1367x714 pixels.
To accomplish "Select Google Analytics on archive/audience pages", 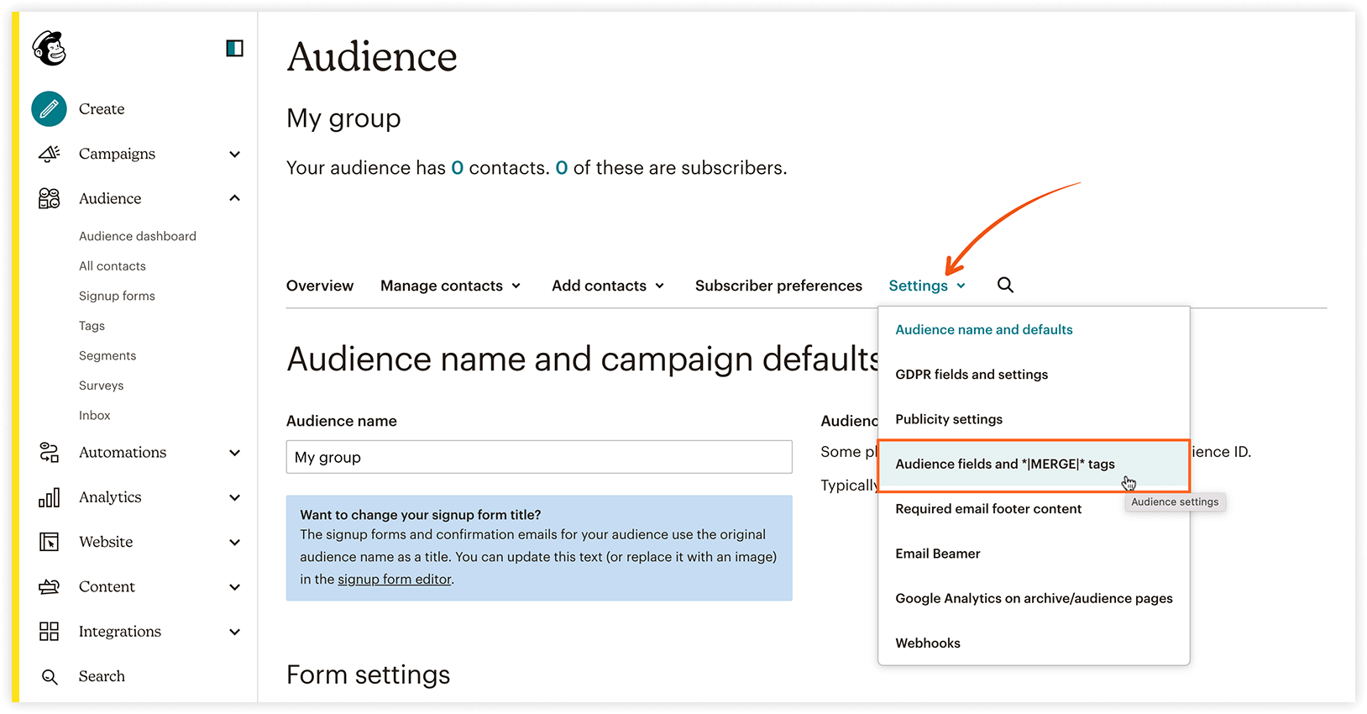I will (1034, 598).
